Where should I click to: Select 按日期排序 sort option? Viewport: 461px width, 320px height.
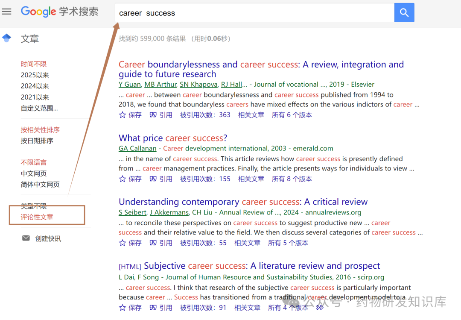coord(37,141)
